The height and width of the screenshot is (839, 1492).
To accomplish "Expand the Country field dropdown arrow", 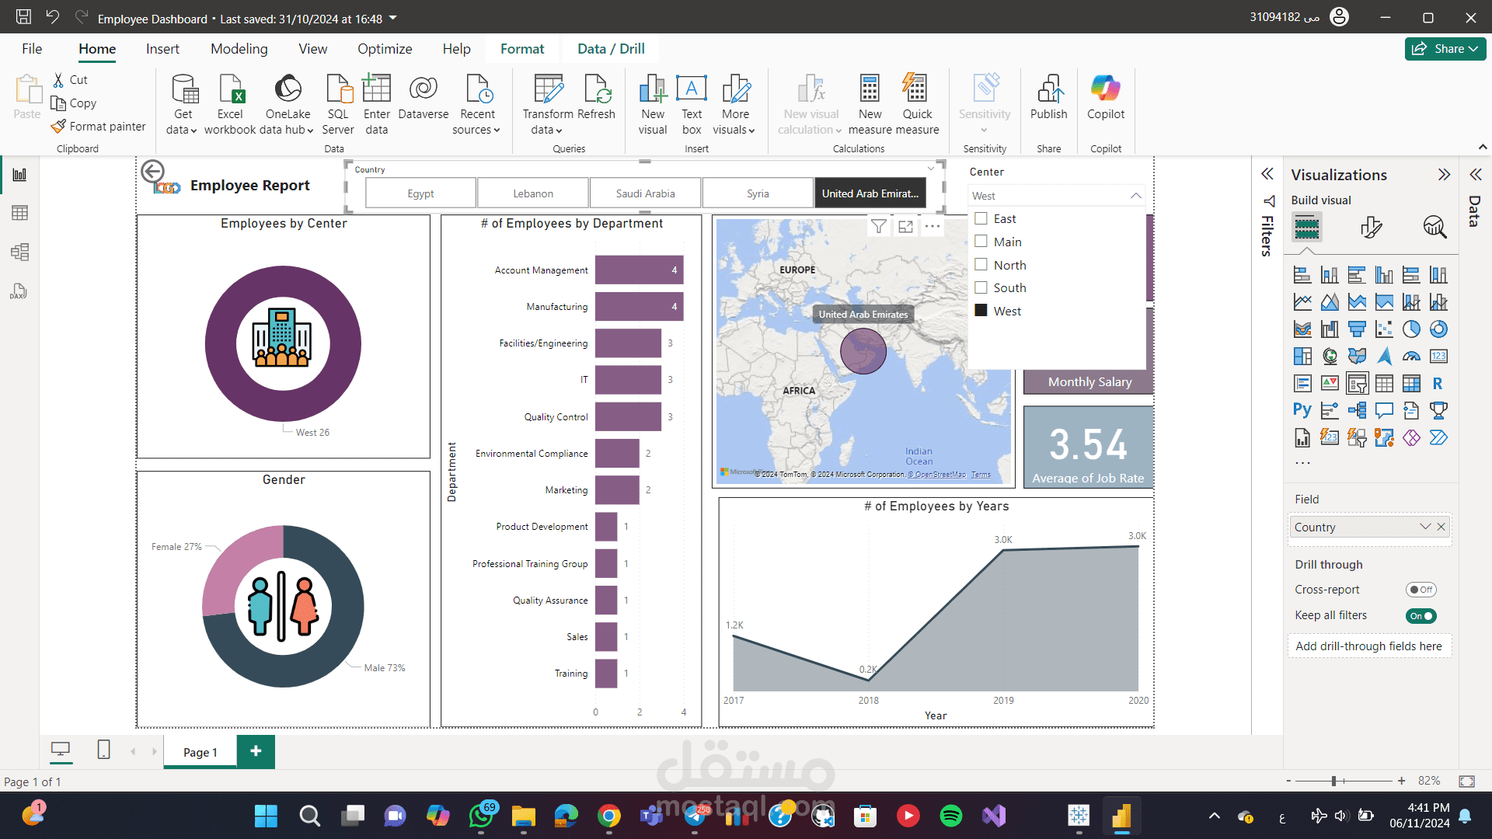I will click(x=1424, y=527).
